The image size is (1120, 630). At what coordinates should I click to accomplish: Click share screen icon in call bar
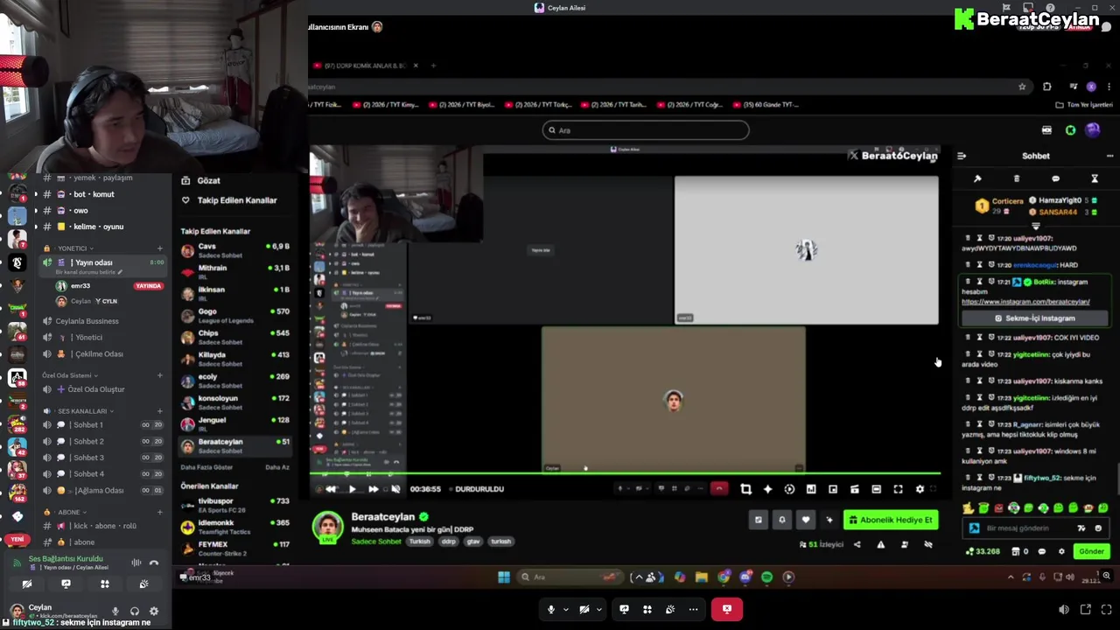click(624, 609)
